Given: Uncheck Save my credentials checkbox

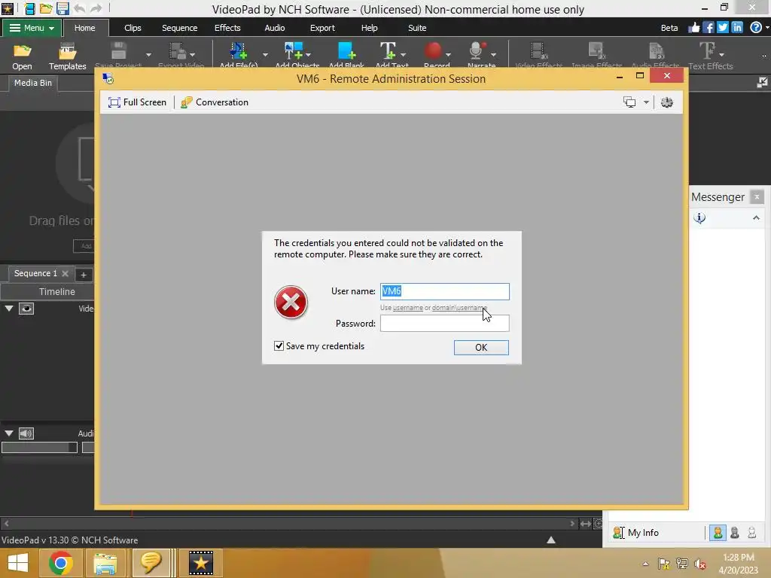Looking at the screenshot, I should coord(279,346).
